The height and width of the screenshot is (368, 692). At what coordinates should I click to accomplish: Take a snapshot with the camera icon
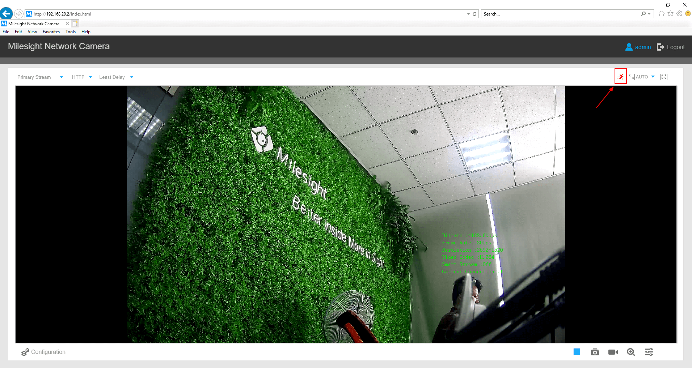click(595, 352)
